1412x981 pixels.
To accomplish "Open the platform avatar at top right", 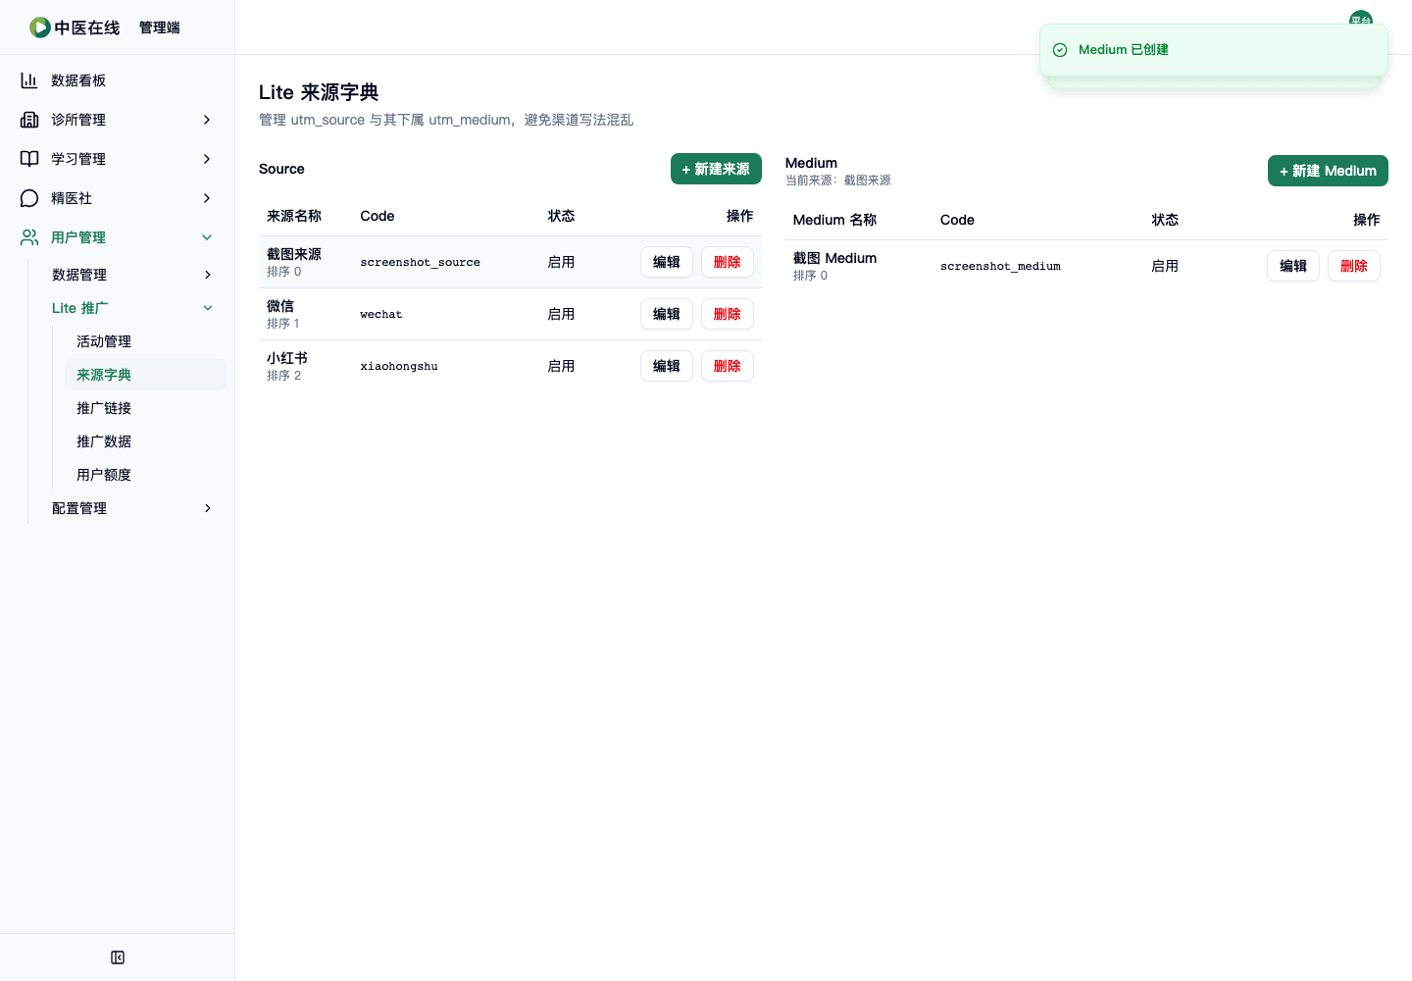I will point(1360,20).
